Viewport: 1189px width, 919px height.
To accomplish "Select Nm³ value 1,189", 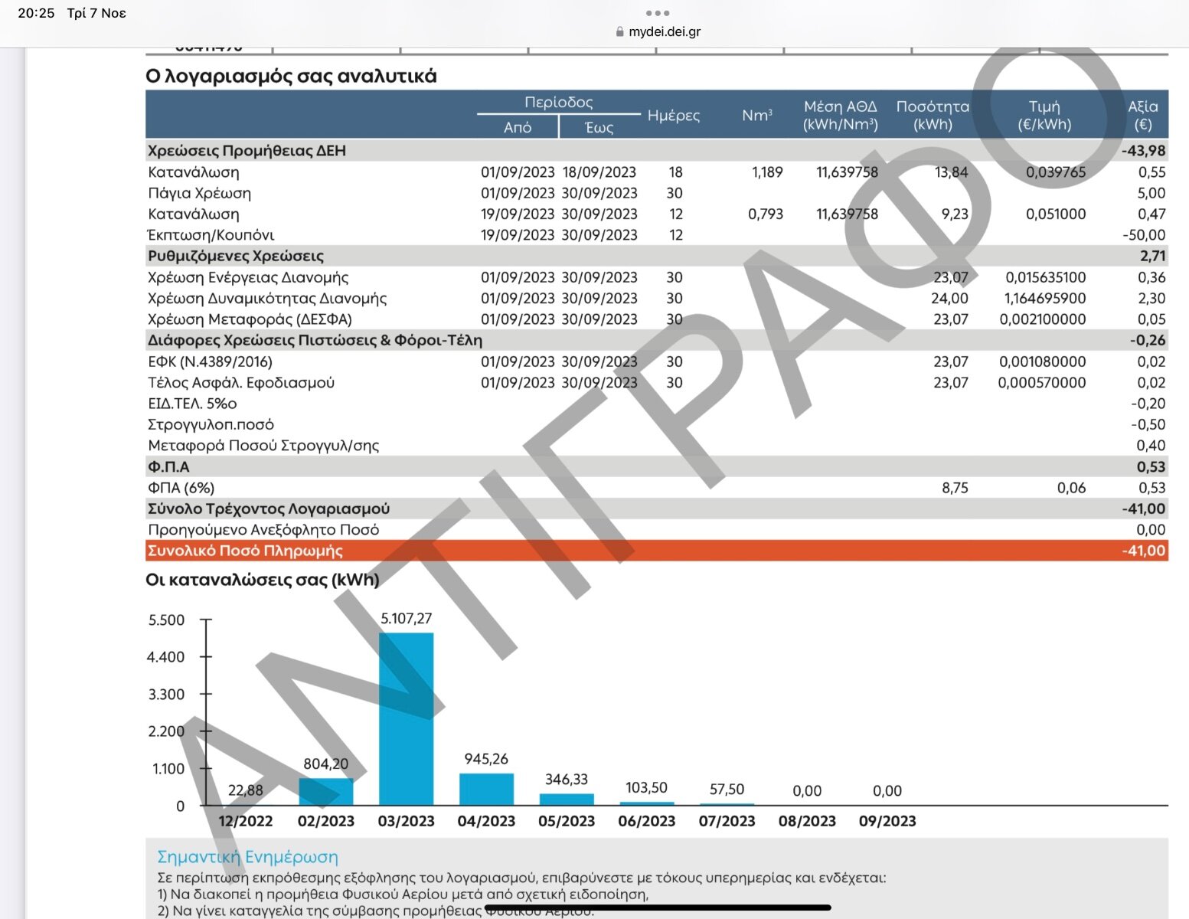I will [x=767, y=172].
